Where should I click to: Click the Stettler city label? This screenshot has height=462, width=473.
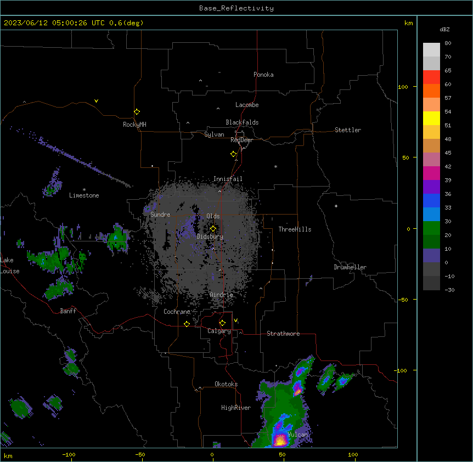coord(348,130)
